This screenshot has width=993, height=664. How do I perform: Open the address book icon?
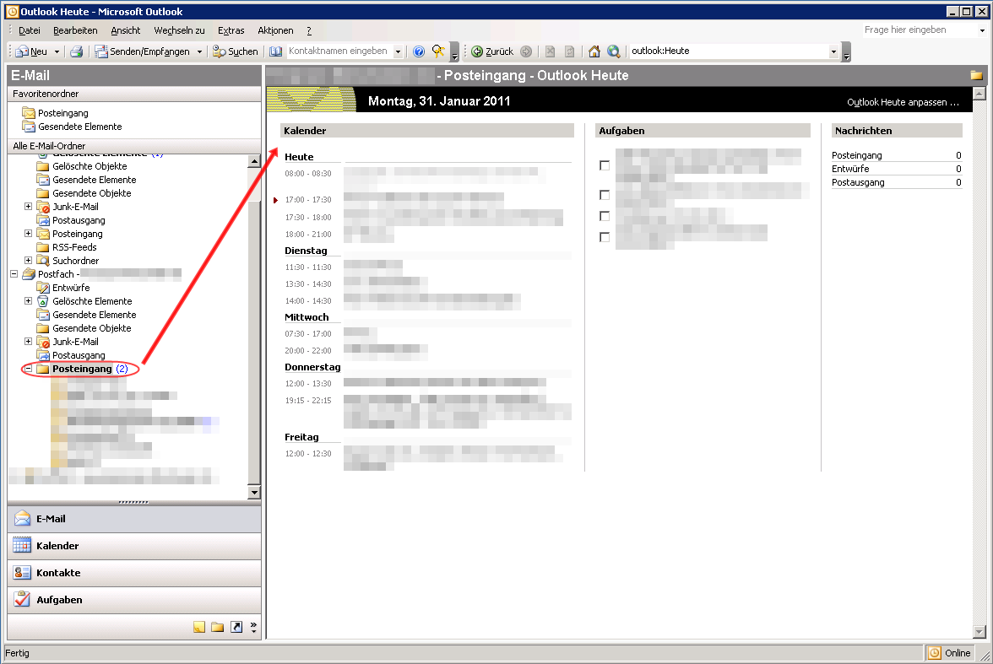pyautogui.click(x=275, y=51)
